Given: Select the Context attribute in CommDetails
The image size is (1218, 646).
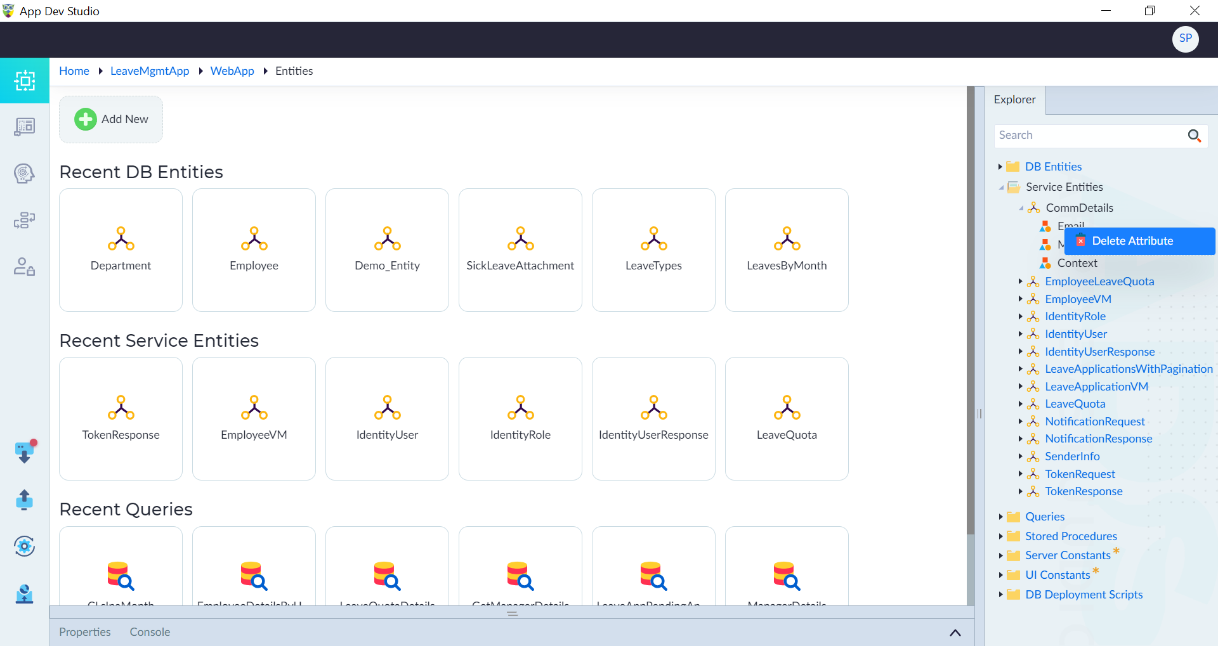Looking at the screenshot, I should coord(1077,263).
